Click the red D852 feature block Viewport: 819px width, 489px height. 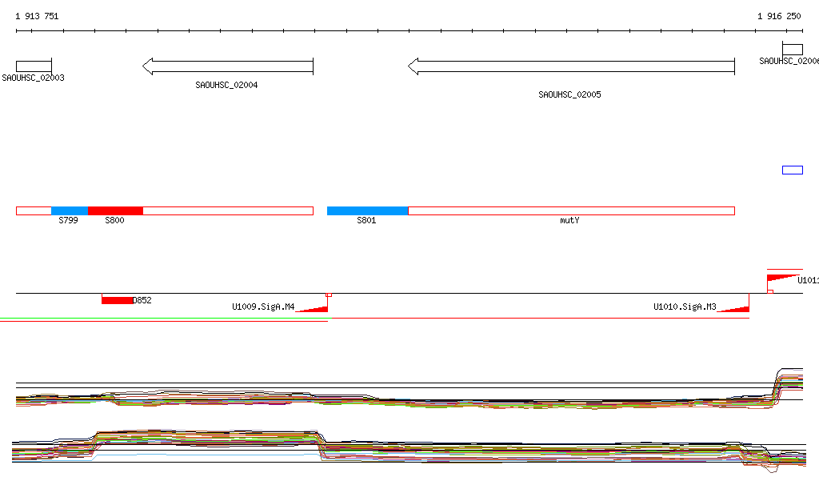click(117, 300)
